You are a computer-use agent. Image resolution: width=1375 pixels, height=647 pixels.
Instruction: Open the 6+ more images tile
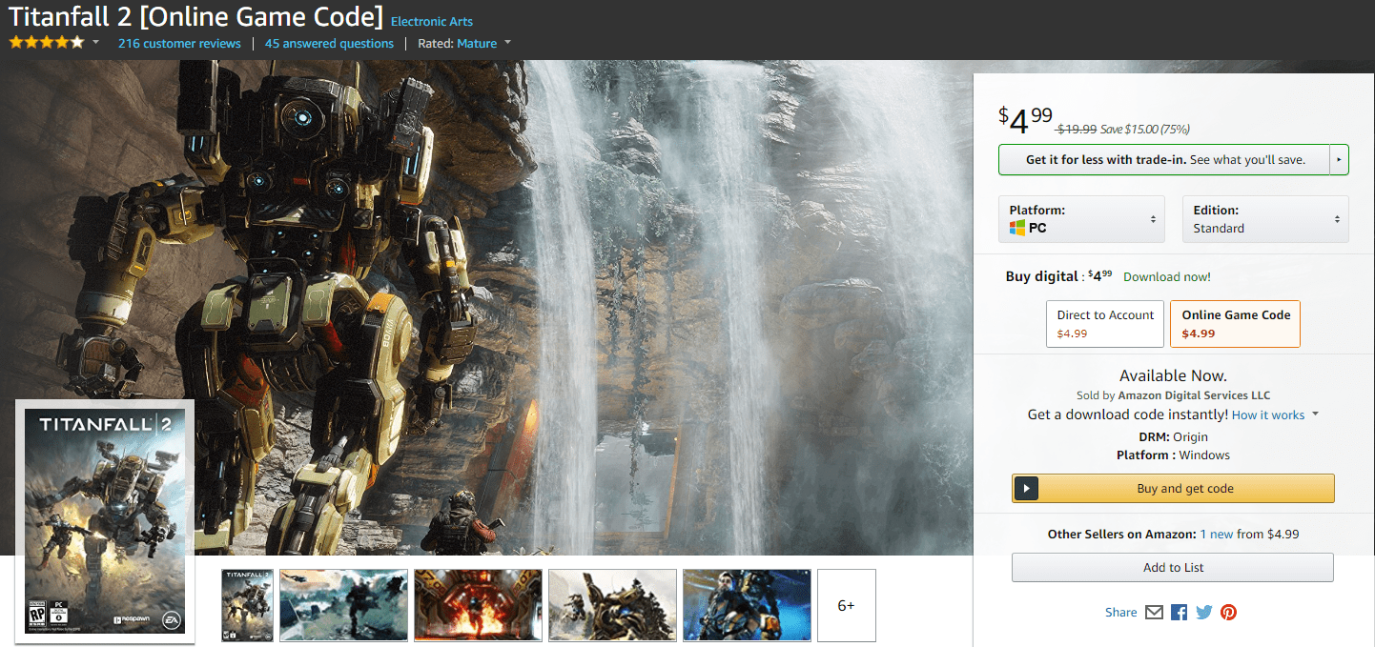pyautogui.click(x=846, y=605)
